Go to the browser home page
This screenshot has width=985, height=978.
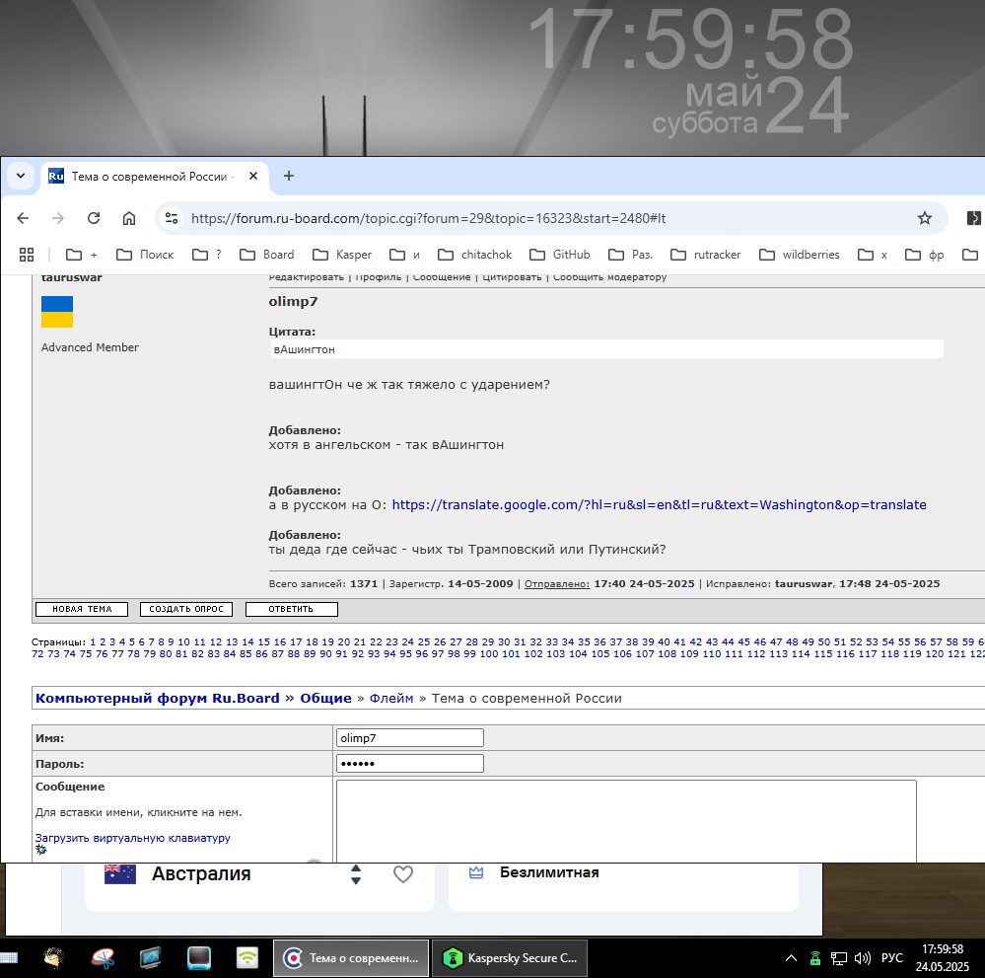(x=129, y=218)
